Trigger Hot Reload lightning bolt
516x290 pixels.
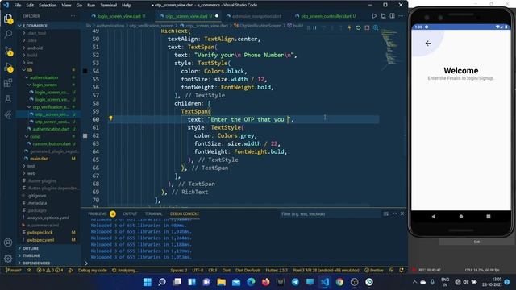[x=349, y=27]
